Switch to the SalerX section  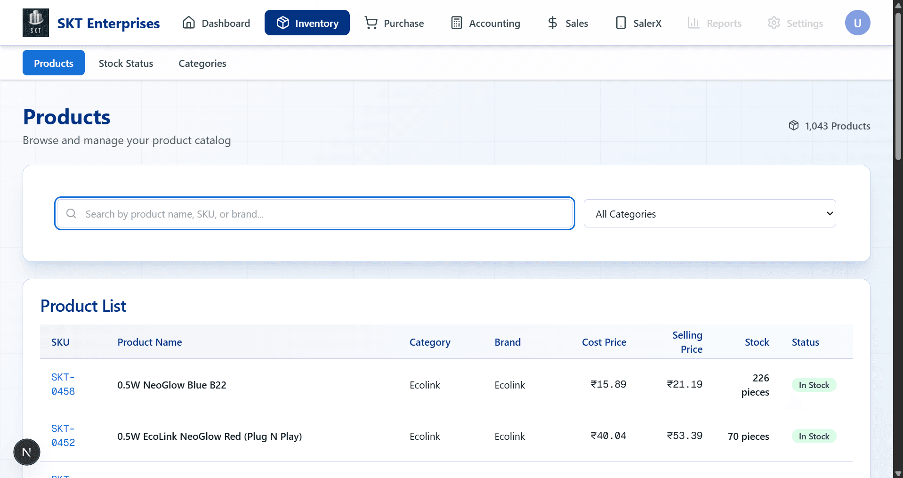(638, 23)
